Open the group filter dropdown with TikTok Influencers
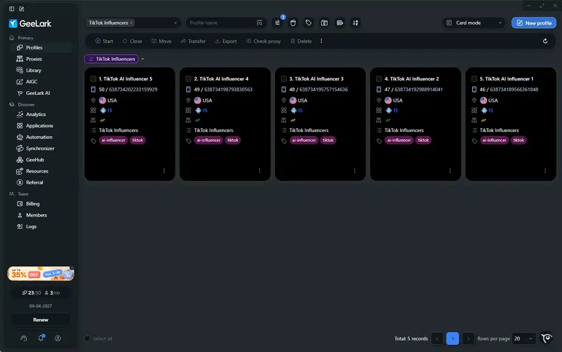Screen dimensions: 562x352 click(133, 22)
